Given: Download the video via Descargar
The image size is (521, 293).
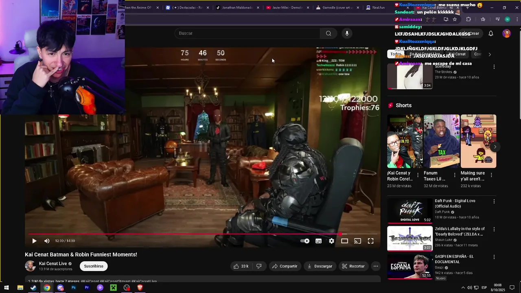Looking at the screenshot, I should point(320,266).
